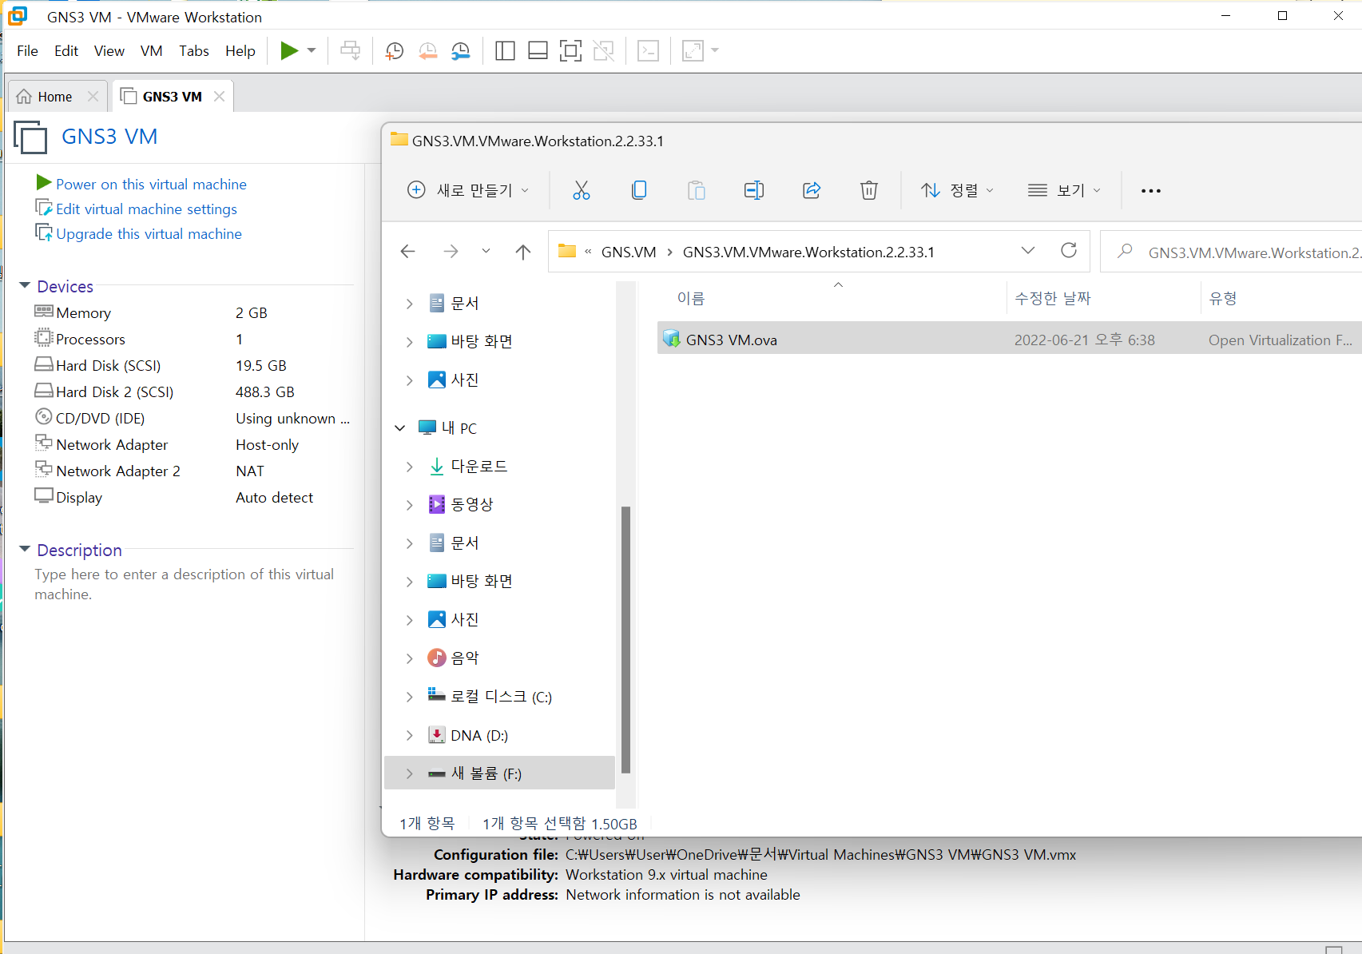Viewport: 1362px width, 954px height.
Task: Revert to snapshot toolbar icon
Action: pyautogui.click(x=428, y=51)
